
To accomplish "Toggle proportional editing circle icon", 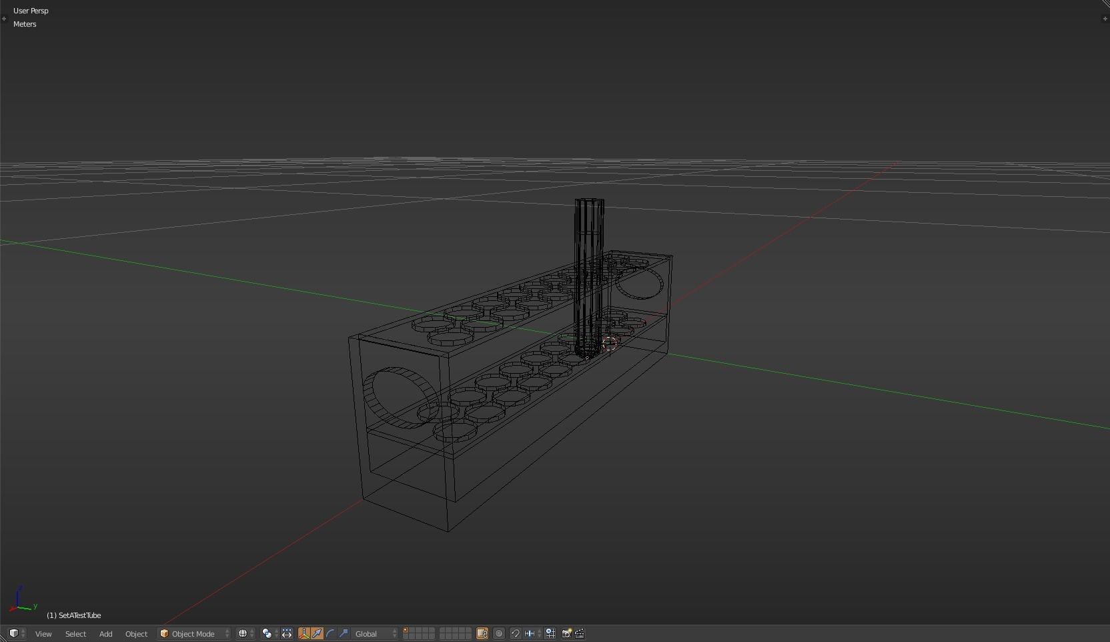I will (x=499, y=633).
